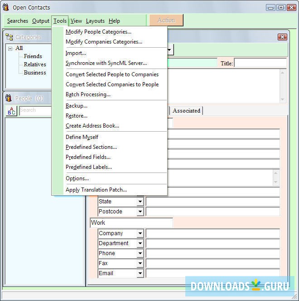The height and width of the screenshot is (301, 299).
Task: Open the View menu
Action: point(76,21)
